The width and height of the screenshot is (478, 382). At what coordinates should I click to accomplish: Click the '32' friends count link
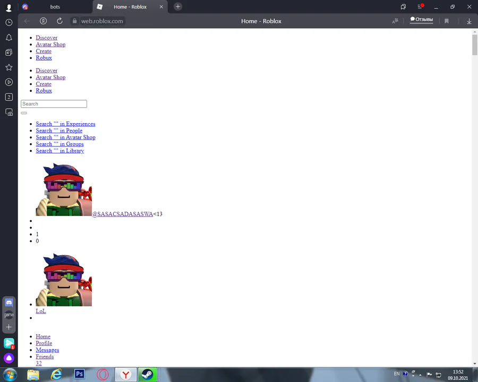pos(39,363)
